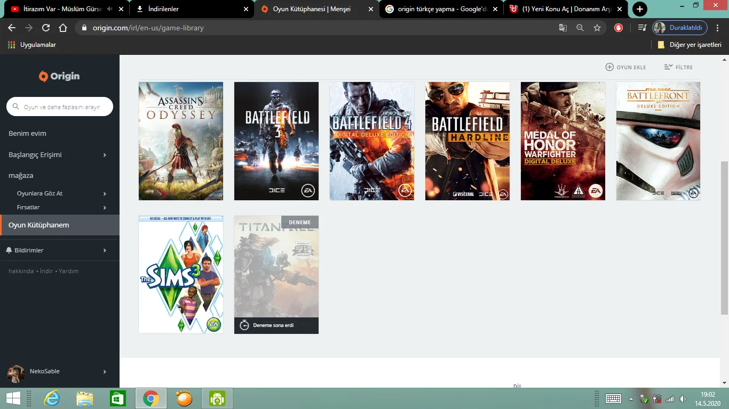Viewport: 729px width, 409px height.
Task: Click the NekoSable profile avatar
Action: click(x=16, y=374)
